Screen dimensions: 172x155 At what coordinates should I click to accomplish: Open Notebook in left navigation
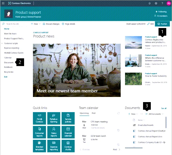[8, 67]
